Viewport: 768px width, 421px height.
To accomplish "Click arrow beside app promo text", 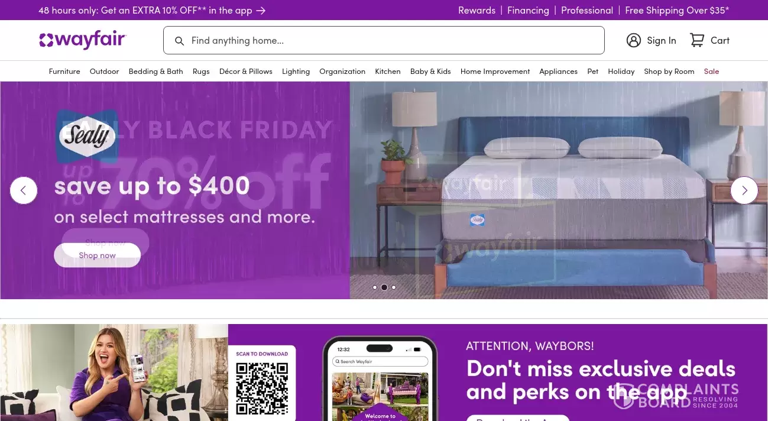I will tap(261, 11).
